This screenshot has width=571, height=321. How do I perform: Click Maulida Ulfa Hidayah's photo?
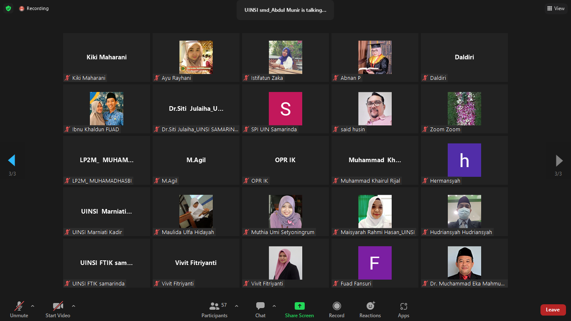196,211
